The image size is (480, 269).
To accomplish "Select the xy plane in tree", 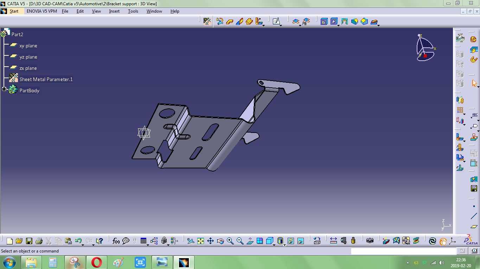I will point(28,46).
